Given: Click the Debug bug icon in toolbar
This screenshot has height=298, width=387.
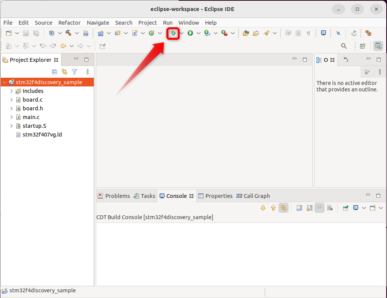Looking at the screenshot, I should pos(173,33).
